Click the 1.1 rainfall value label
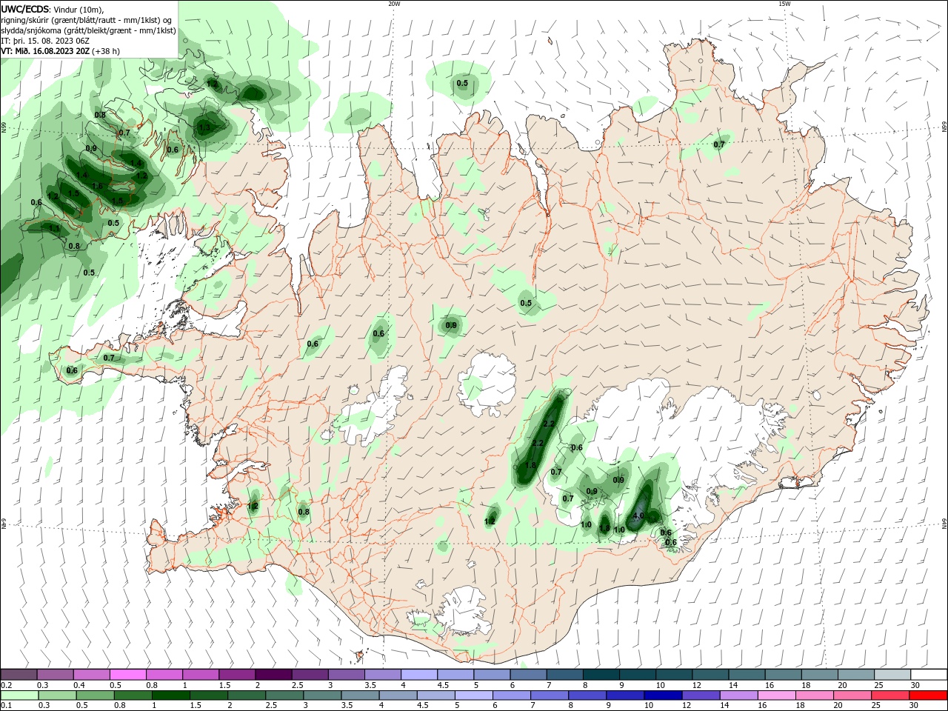This screenshot has width=948, height=711. 54,229
